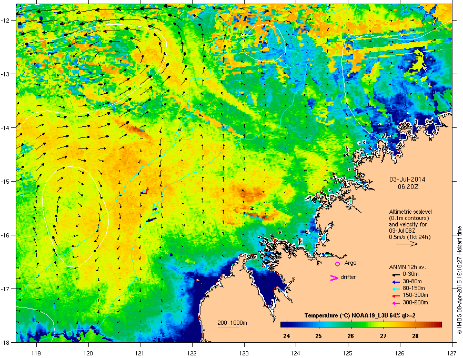Click the 'drifter' legend label
The height and width of the screenshot is (358, 463).
click(348, 277)
